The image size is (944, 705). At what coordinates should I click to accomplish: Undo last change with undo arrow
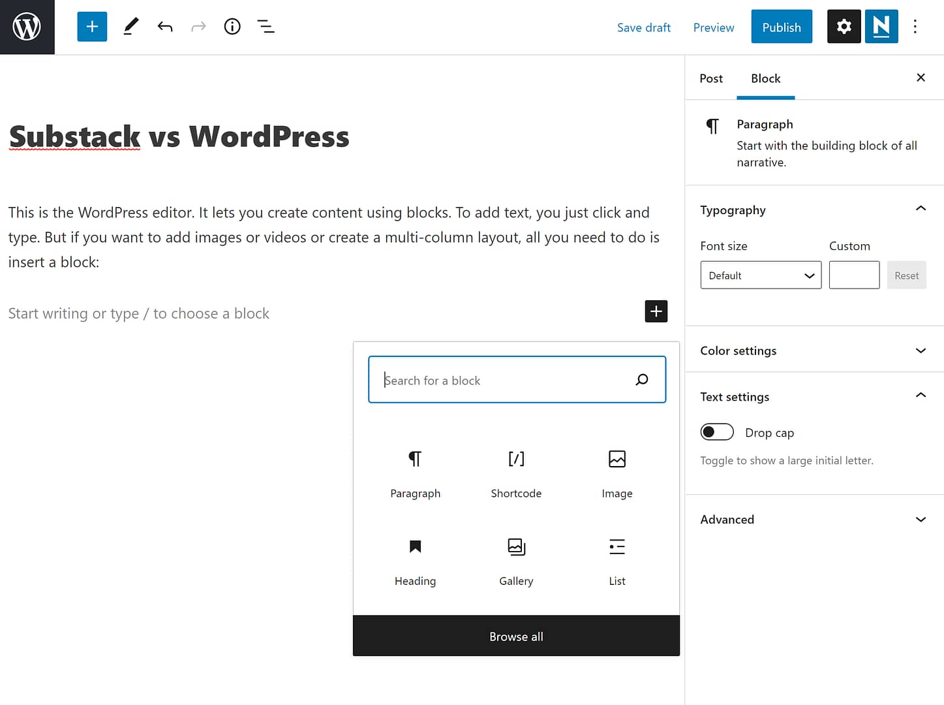(x=165, y=27)
